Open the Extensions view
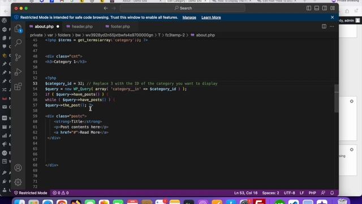The image size is (362, 204). (18, 87)
